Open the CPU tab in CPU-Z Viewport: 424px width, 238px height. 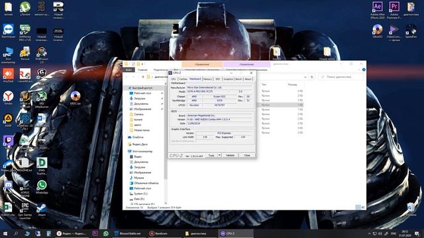(174, 79)
